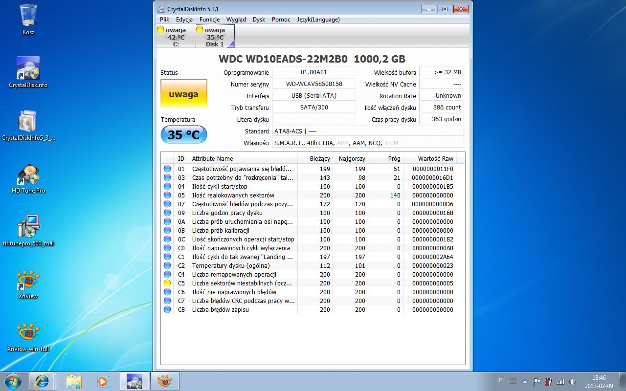The image size is (626, 391).
Task: Click the serial number field WD-WCAV58508158
Action: click(x=314, y=84)
